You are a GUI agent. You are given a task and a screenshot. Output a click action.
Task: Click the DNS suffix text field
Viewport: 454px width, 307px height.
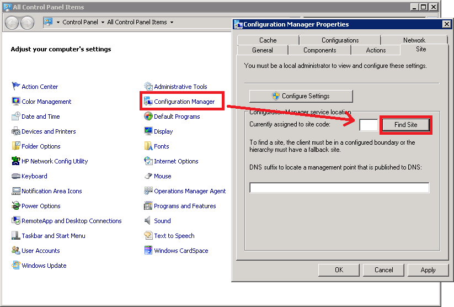[x=339, y=188]
